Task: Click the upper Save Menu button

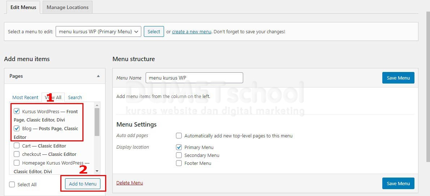Action: point(398,78)
